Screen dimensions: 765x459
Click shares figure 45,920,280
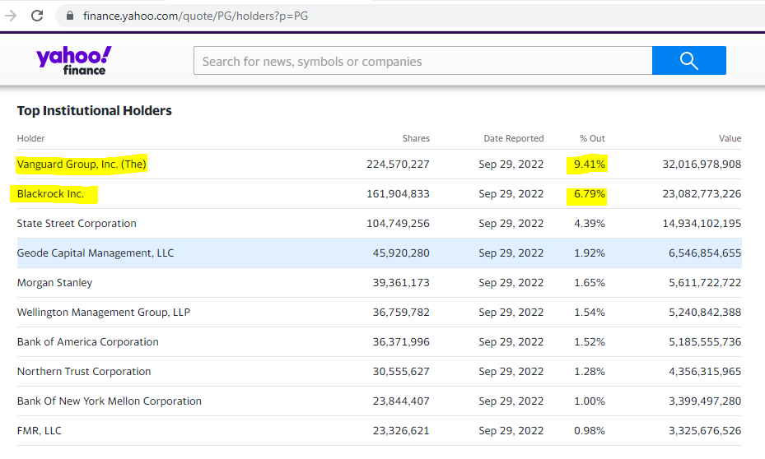pos(401,253)
